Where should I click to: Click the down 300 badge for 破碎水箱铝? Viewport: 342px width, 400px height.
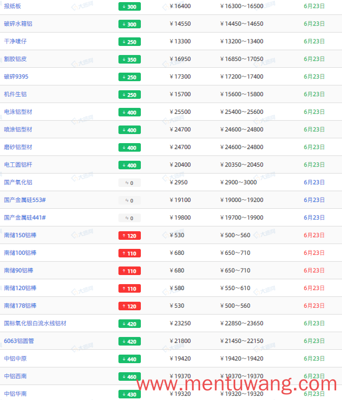[x=130, y=24]
